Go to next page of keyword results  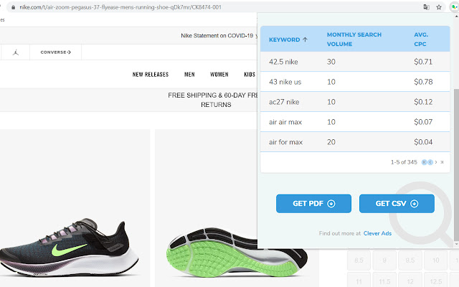tap(437, 163)
